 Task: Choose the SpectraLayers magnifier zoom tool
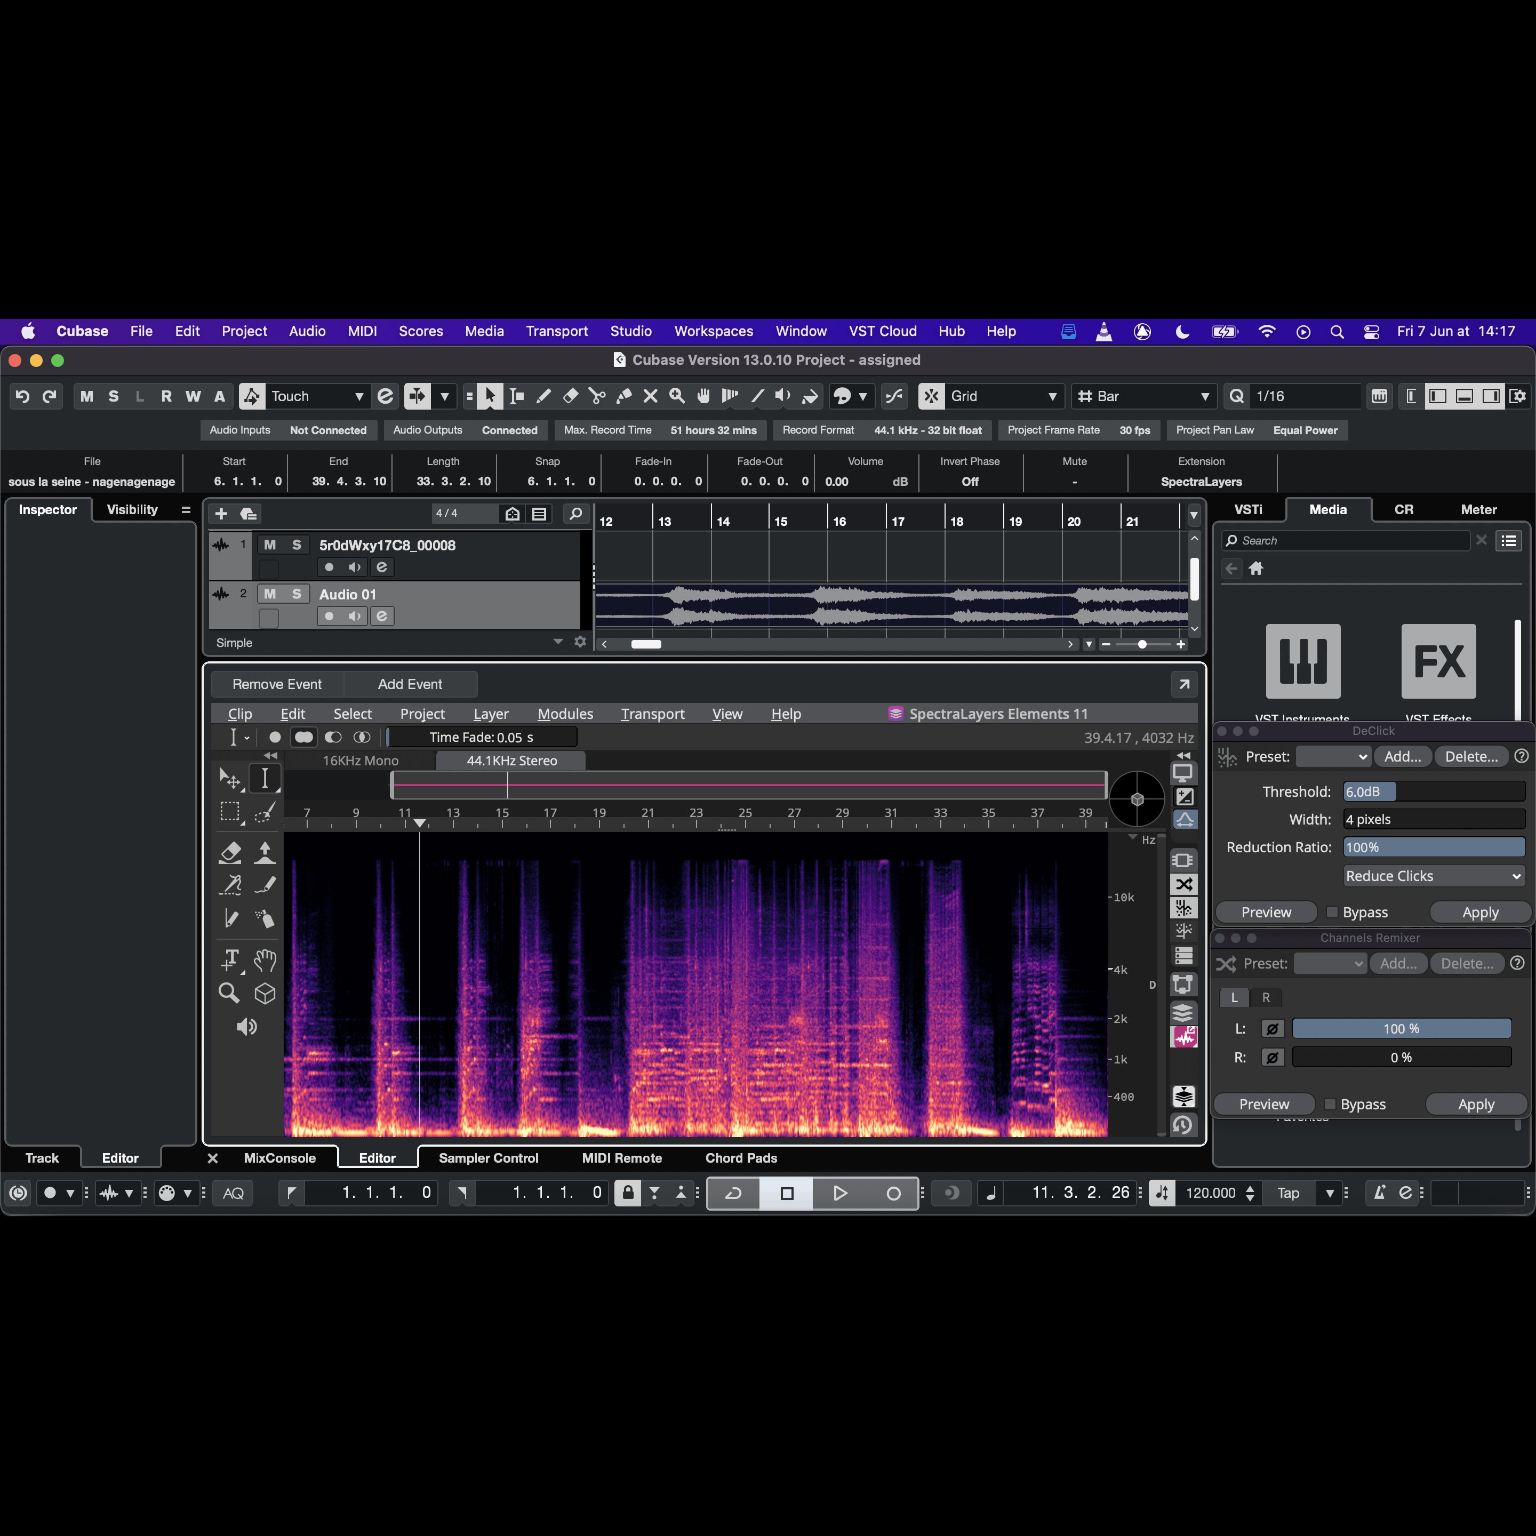tap(229, 993)
